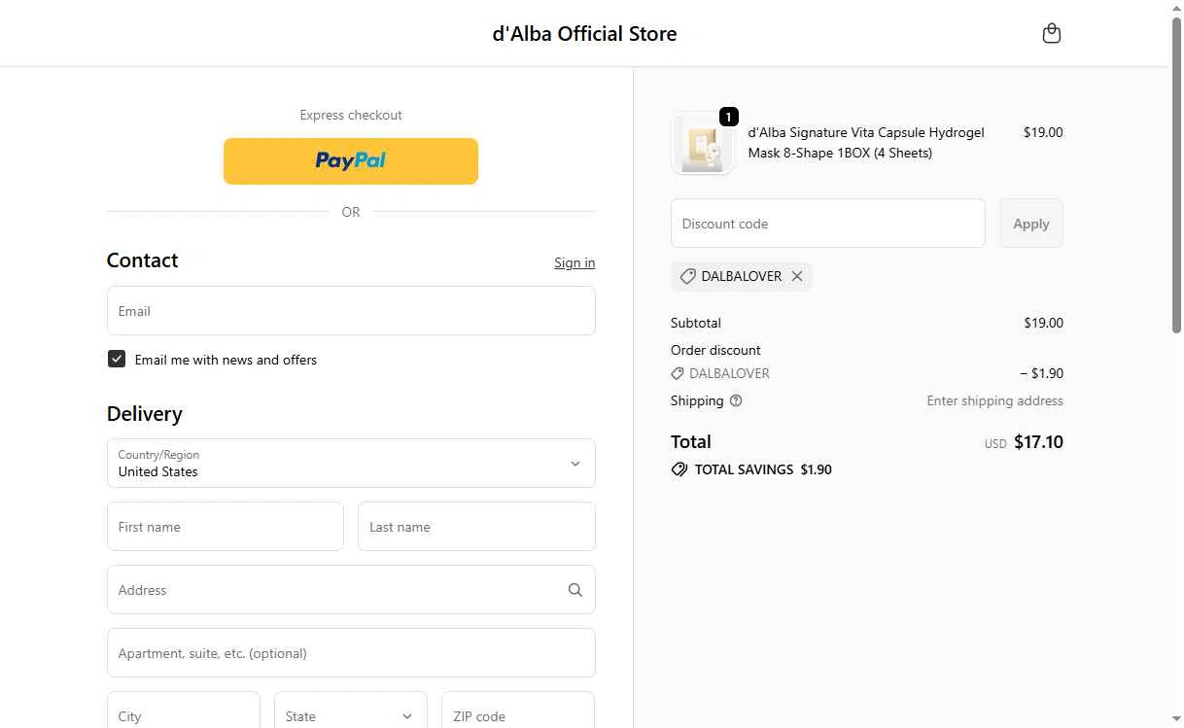Click the product name d'Alba Signature Vita Capsule
Image resolution: width=1184 pixels, height=728 pixels.
coord(866,143)
